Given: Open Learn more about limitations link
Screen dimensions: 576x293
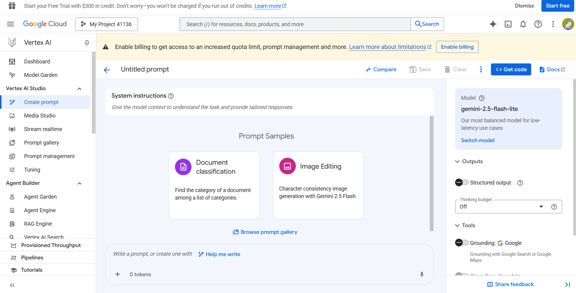Looking at the screenshot, I should click(x=390, y=47).
